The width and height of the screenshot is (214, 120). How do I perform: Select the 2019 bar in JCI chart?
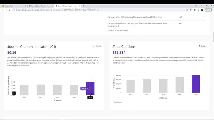tap(57, 90)
